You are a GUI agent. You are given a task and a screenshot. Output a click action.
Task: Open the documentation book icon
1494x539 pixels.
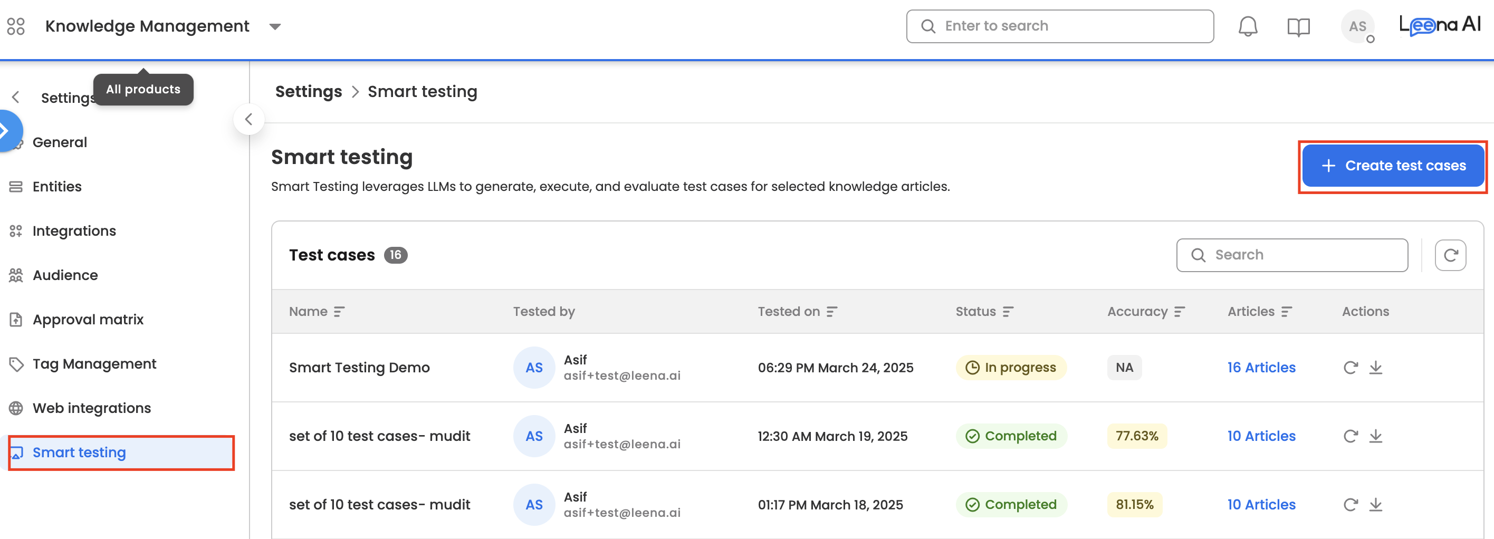tap(1298, 27)
